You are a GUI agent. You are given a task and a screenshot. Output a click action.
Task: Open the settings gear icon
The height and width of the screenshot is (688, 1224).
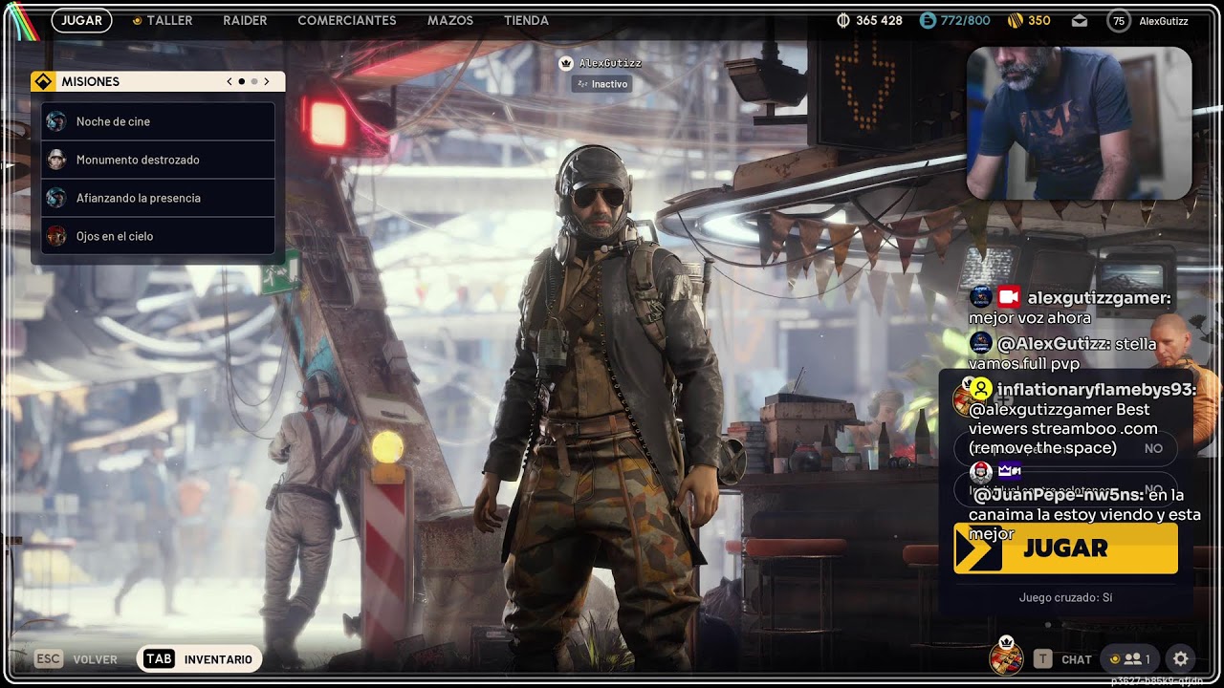[x=1181, y=659]
